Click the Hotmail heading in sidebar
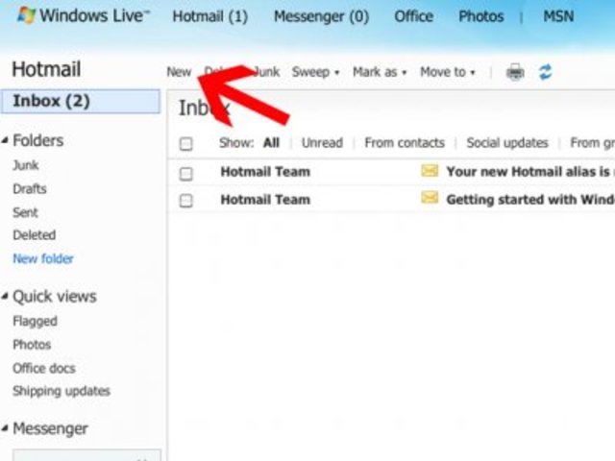Image resolution: width=615 pixels, height=461 pixels. (46, 69)
